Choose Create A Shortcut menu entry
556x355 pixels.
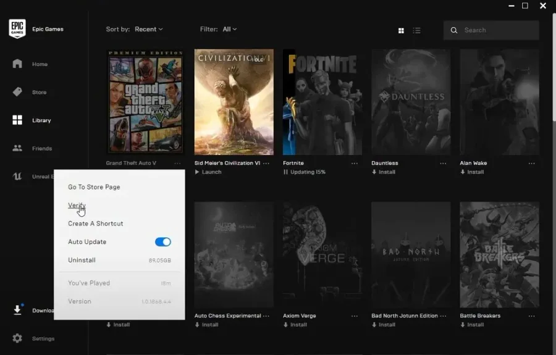tap(95, 223)
